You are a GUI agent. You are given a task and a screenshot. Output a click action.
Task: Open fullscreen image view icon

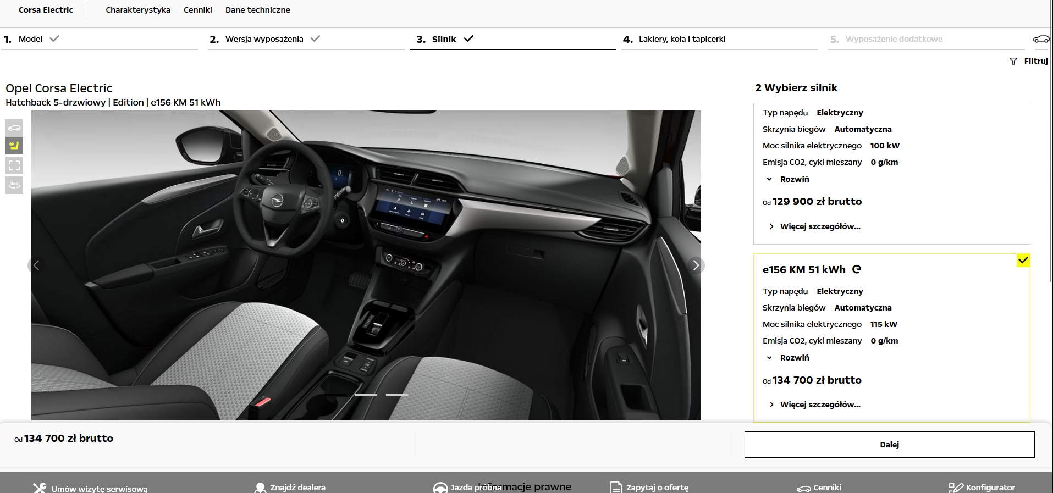click(14, 165)
